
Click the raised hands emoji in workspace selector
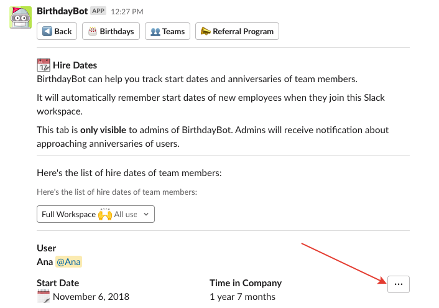tap(105, 214)
